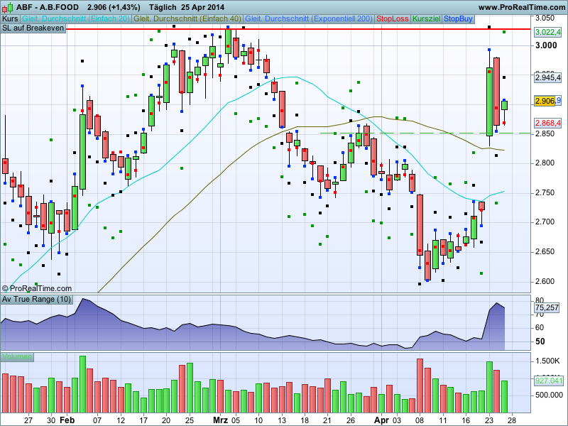Open the Volumen panel label
Screen dimensions: 568x426
click(x=16, y=357)
